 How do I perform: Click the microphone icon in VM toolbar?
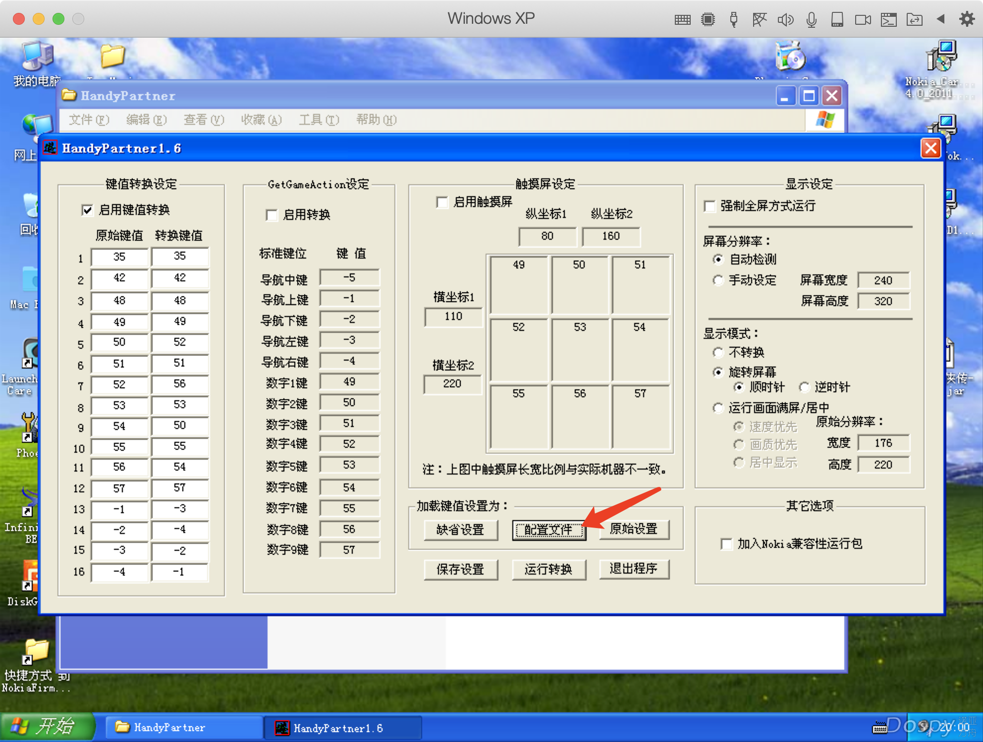(811, 19)
